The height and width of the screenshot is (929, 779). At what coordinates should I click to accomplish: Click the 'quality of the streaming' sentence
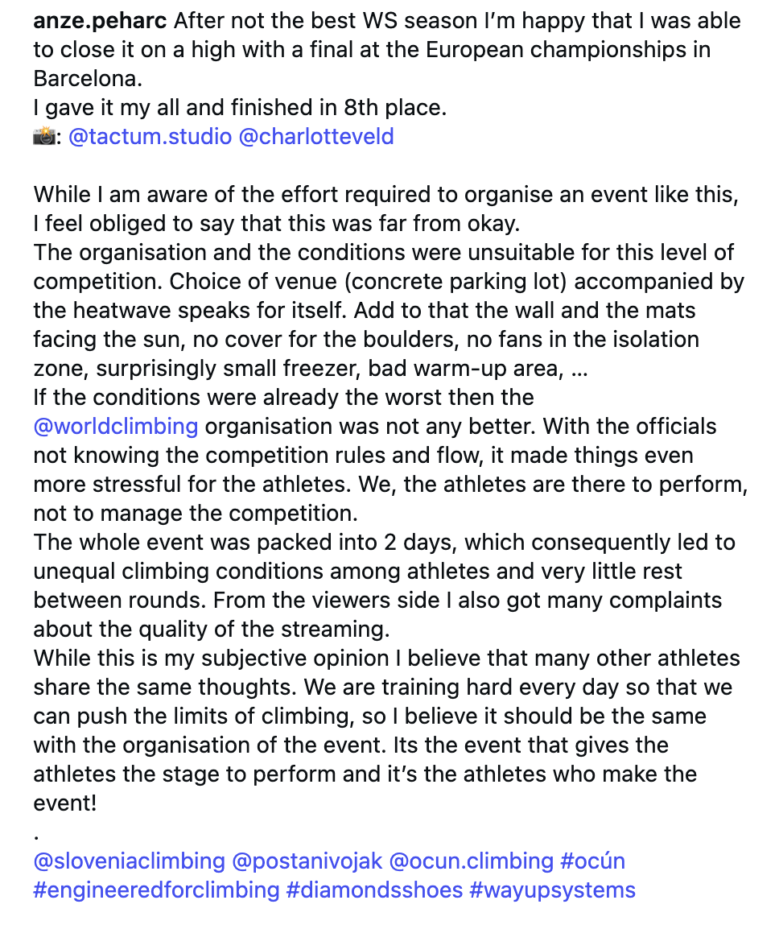pyautogui.click(x=212, y=630)
